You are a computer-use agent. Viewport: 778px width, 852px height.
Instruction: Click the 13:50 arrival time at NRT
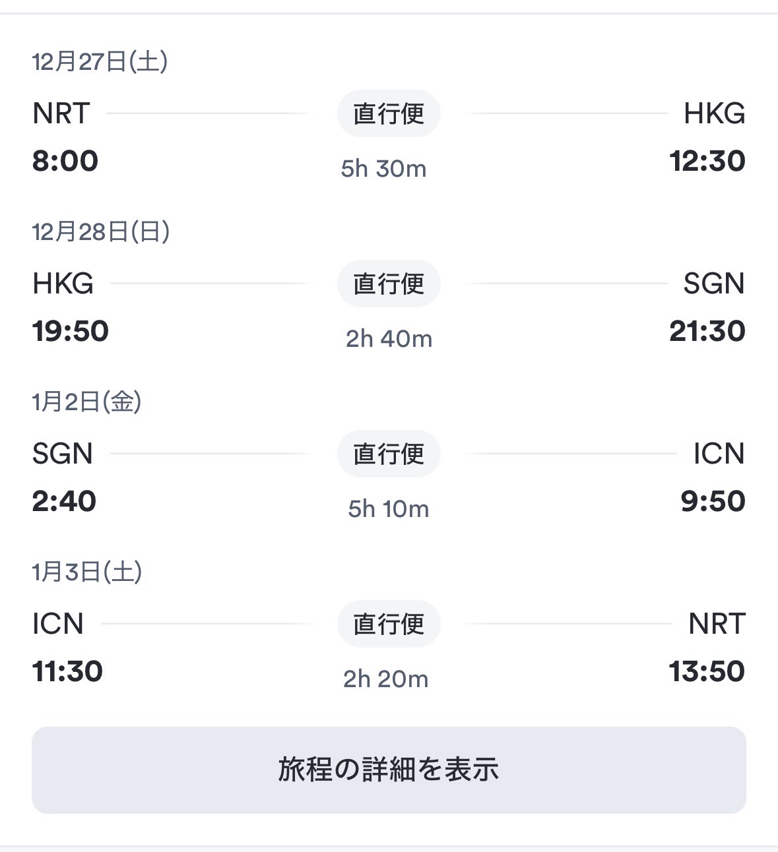(x=707, y=671)
